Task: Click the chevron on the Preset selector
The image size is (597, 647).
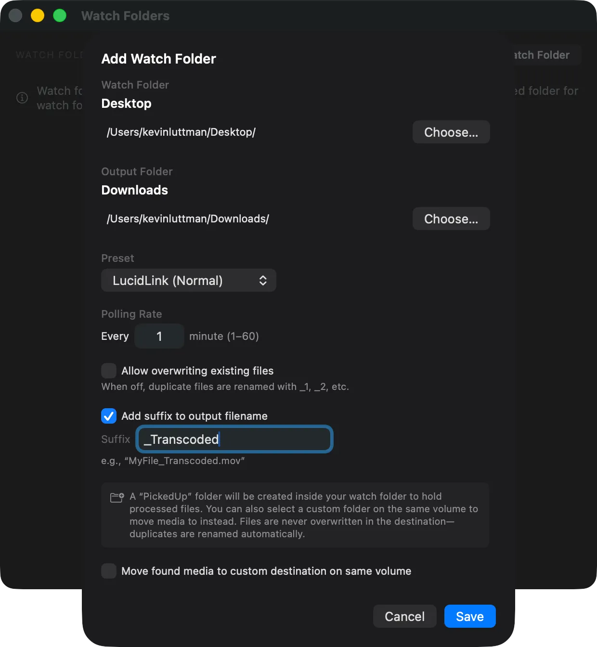Action: pos(263,280)
